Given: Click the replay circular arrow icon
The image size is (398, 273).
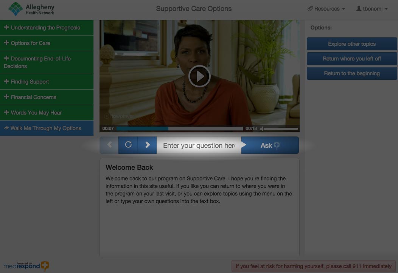Looking at the screenshot, I should tap(128, 145).
